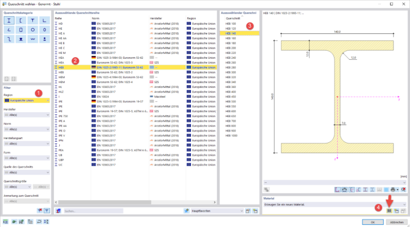Select cross-section HEB 100
410x227 pixels.
coord(239,24)
